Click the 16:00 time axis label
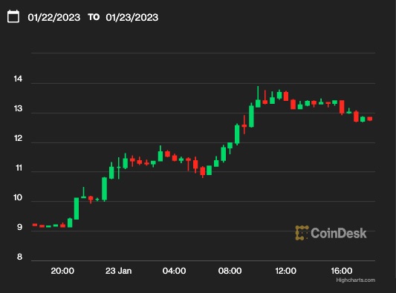Image resolution: width=396 pixels, height=293 pixels. coord(342,271)
